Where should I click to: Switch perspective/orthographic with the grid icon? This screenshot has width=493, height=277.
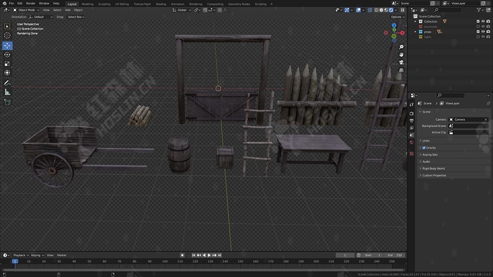point(401,70)
